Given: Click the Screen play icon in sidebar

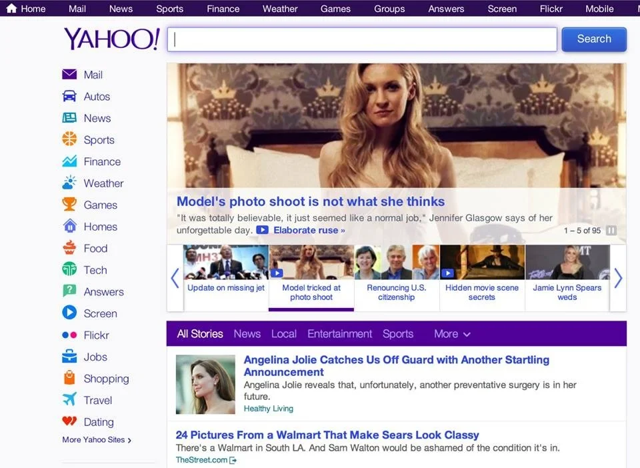Looking at the screenshot, I should [69, 313].
